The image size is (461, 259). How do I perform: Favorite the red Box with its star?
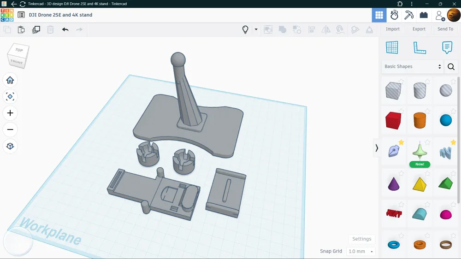[x=402, y=111]
